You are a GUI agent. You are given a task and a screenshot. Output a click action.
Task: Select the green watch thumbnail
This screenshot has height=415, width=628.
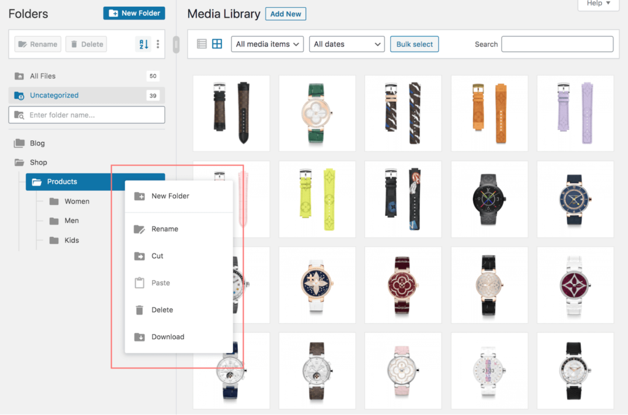pos(317,113)
